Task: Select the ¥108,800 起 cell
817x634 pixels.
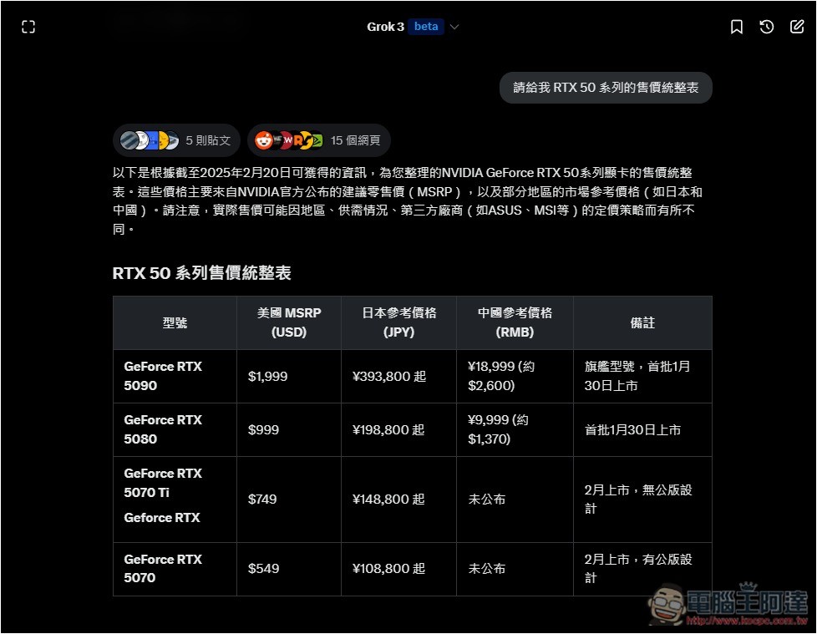Action: click(x=398, y=569)
